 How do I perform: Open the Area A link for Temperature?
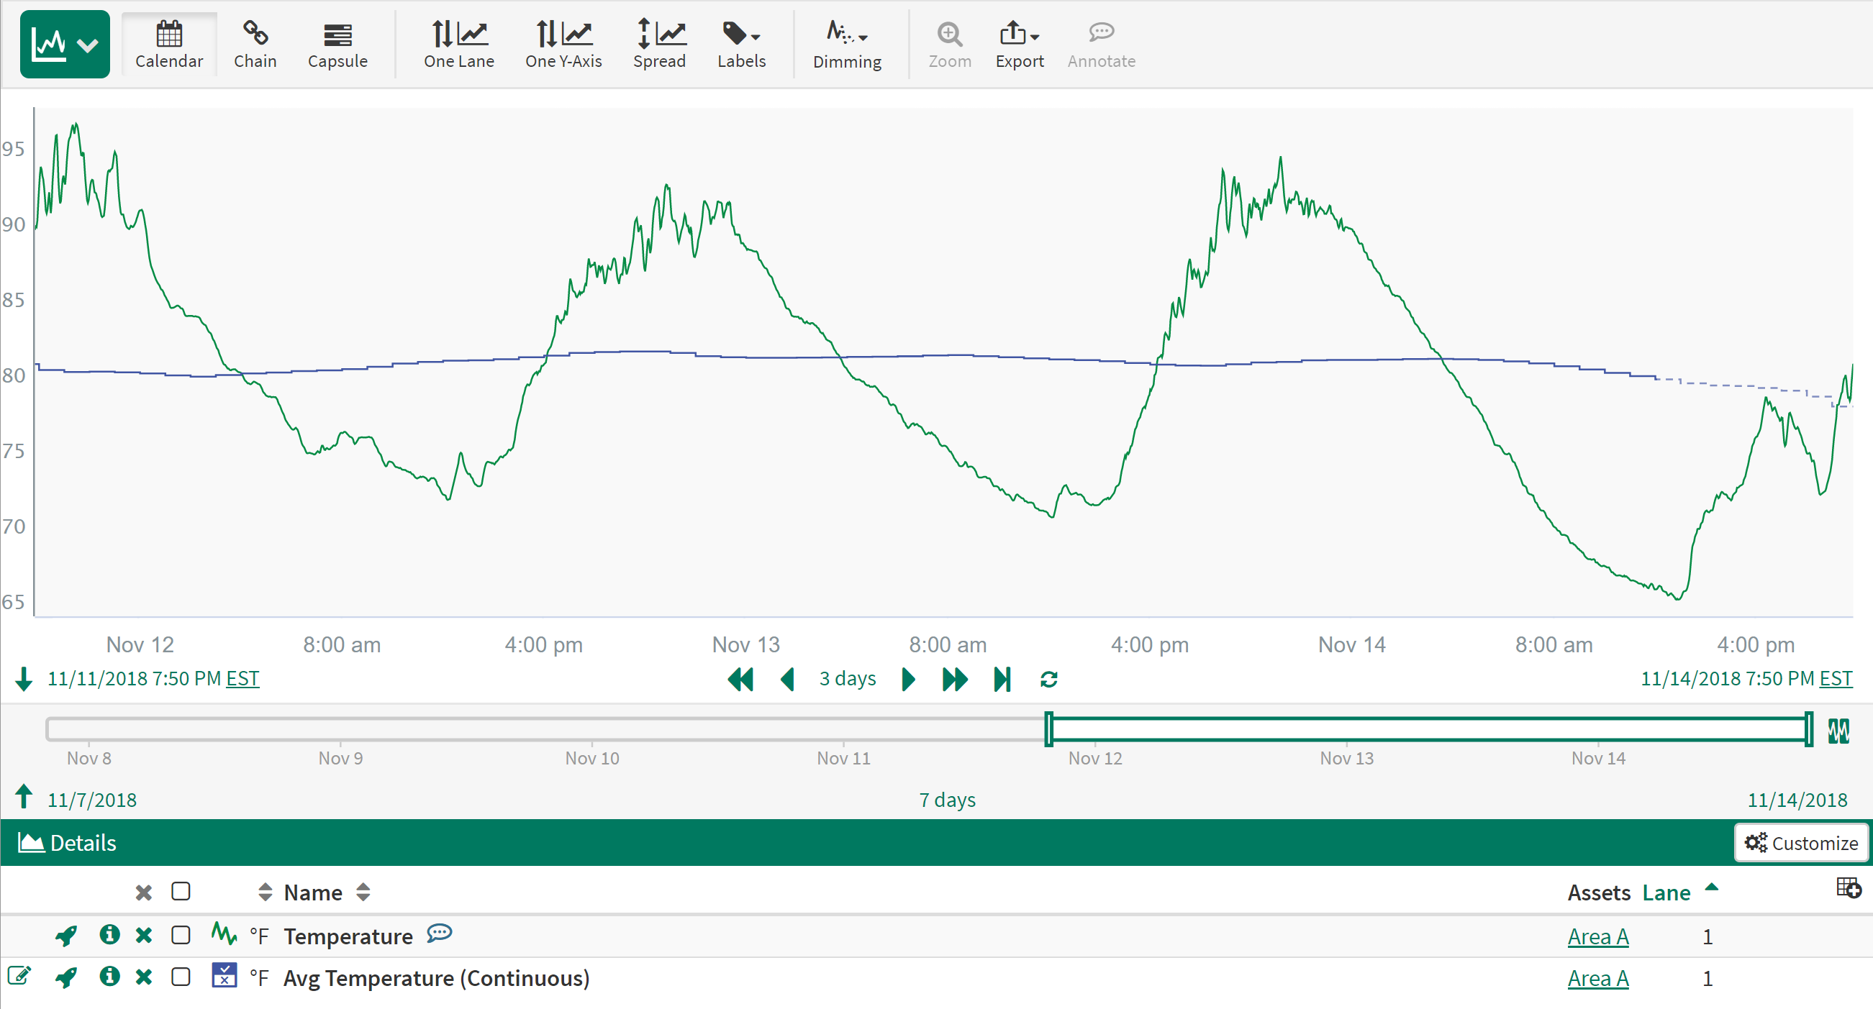coord(1597,936)
